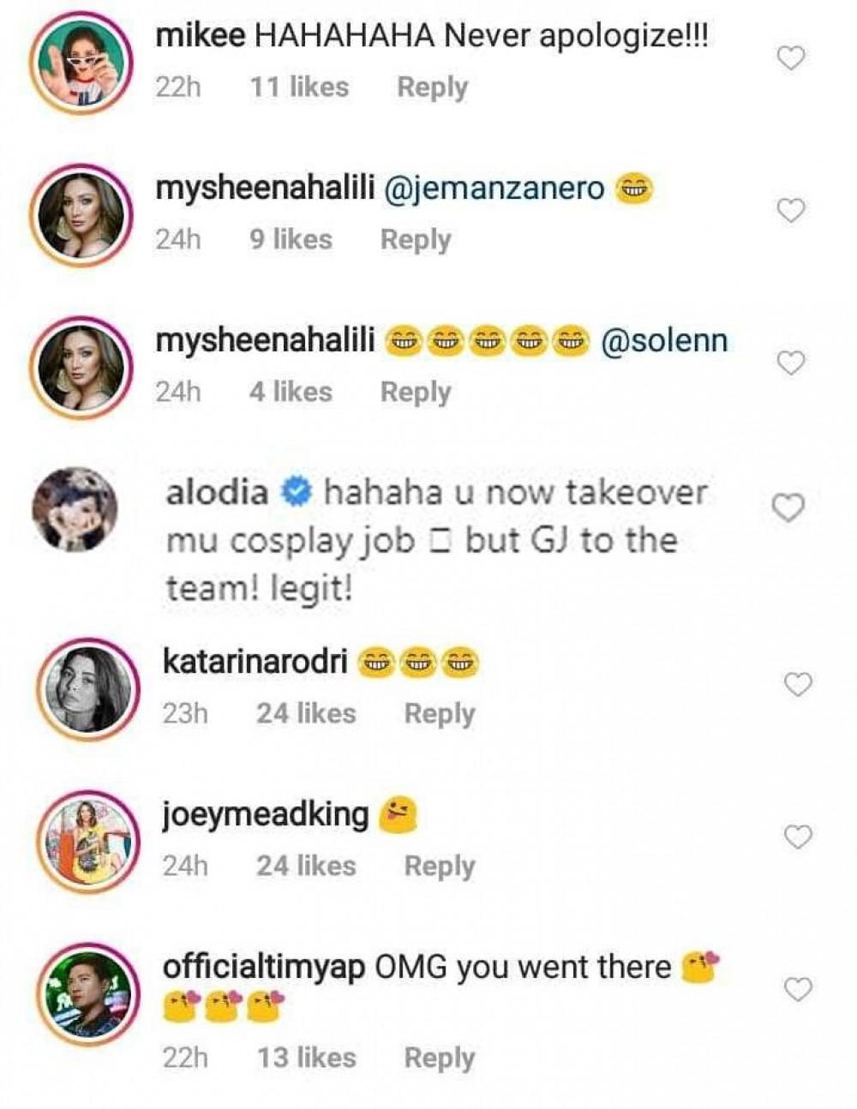Reply to joeymeadking's emoji comment
The image size is (857, 1109).
point(439,866)
